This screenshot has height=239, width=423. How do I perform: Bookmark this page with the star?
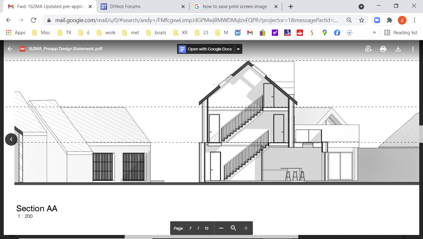(x=361, y=20)
